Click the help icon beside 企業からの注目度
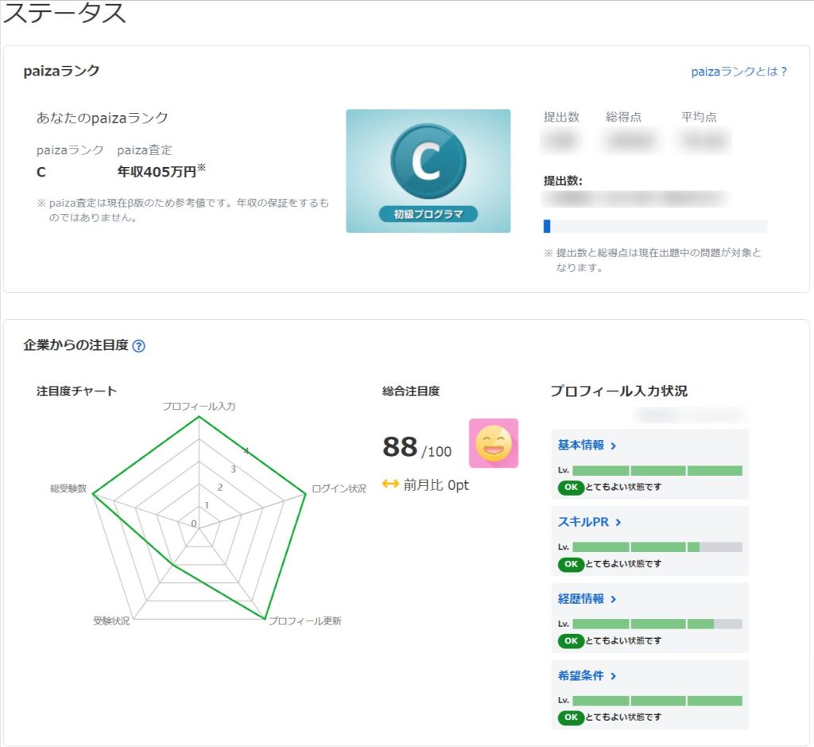 pos(139,346)
